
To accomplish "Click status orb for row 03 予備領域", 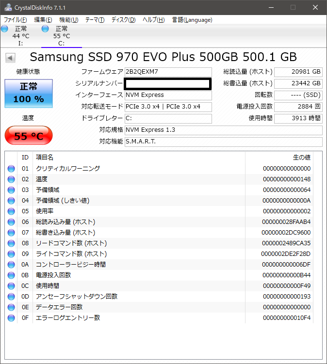I will click(11, 190).
